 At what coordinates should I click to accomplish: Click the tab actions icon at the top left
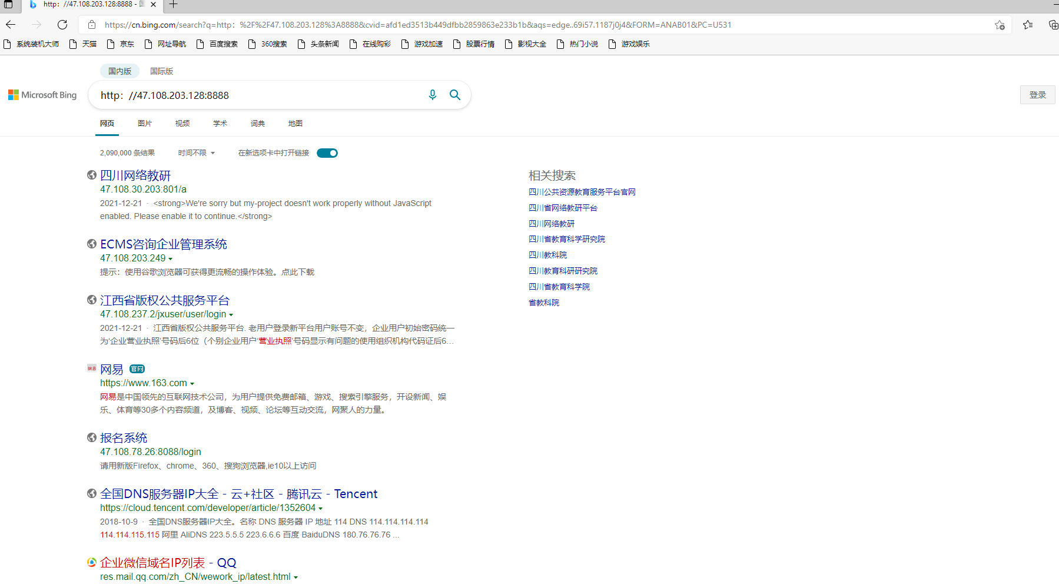8,4
